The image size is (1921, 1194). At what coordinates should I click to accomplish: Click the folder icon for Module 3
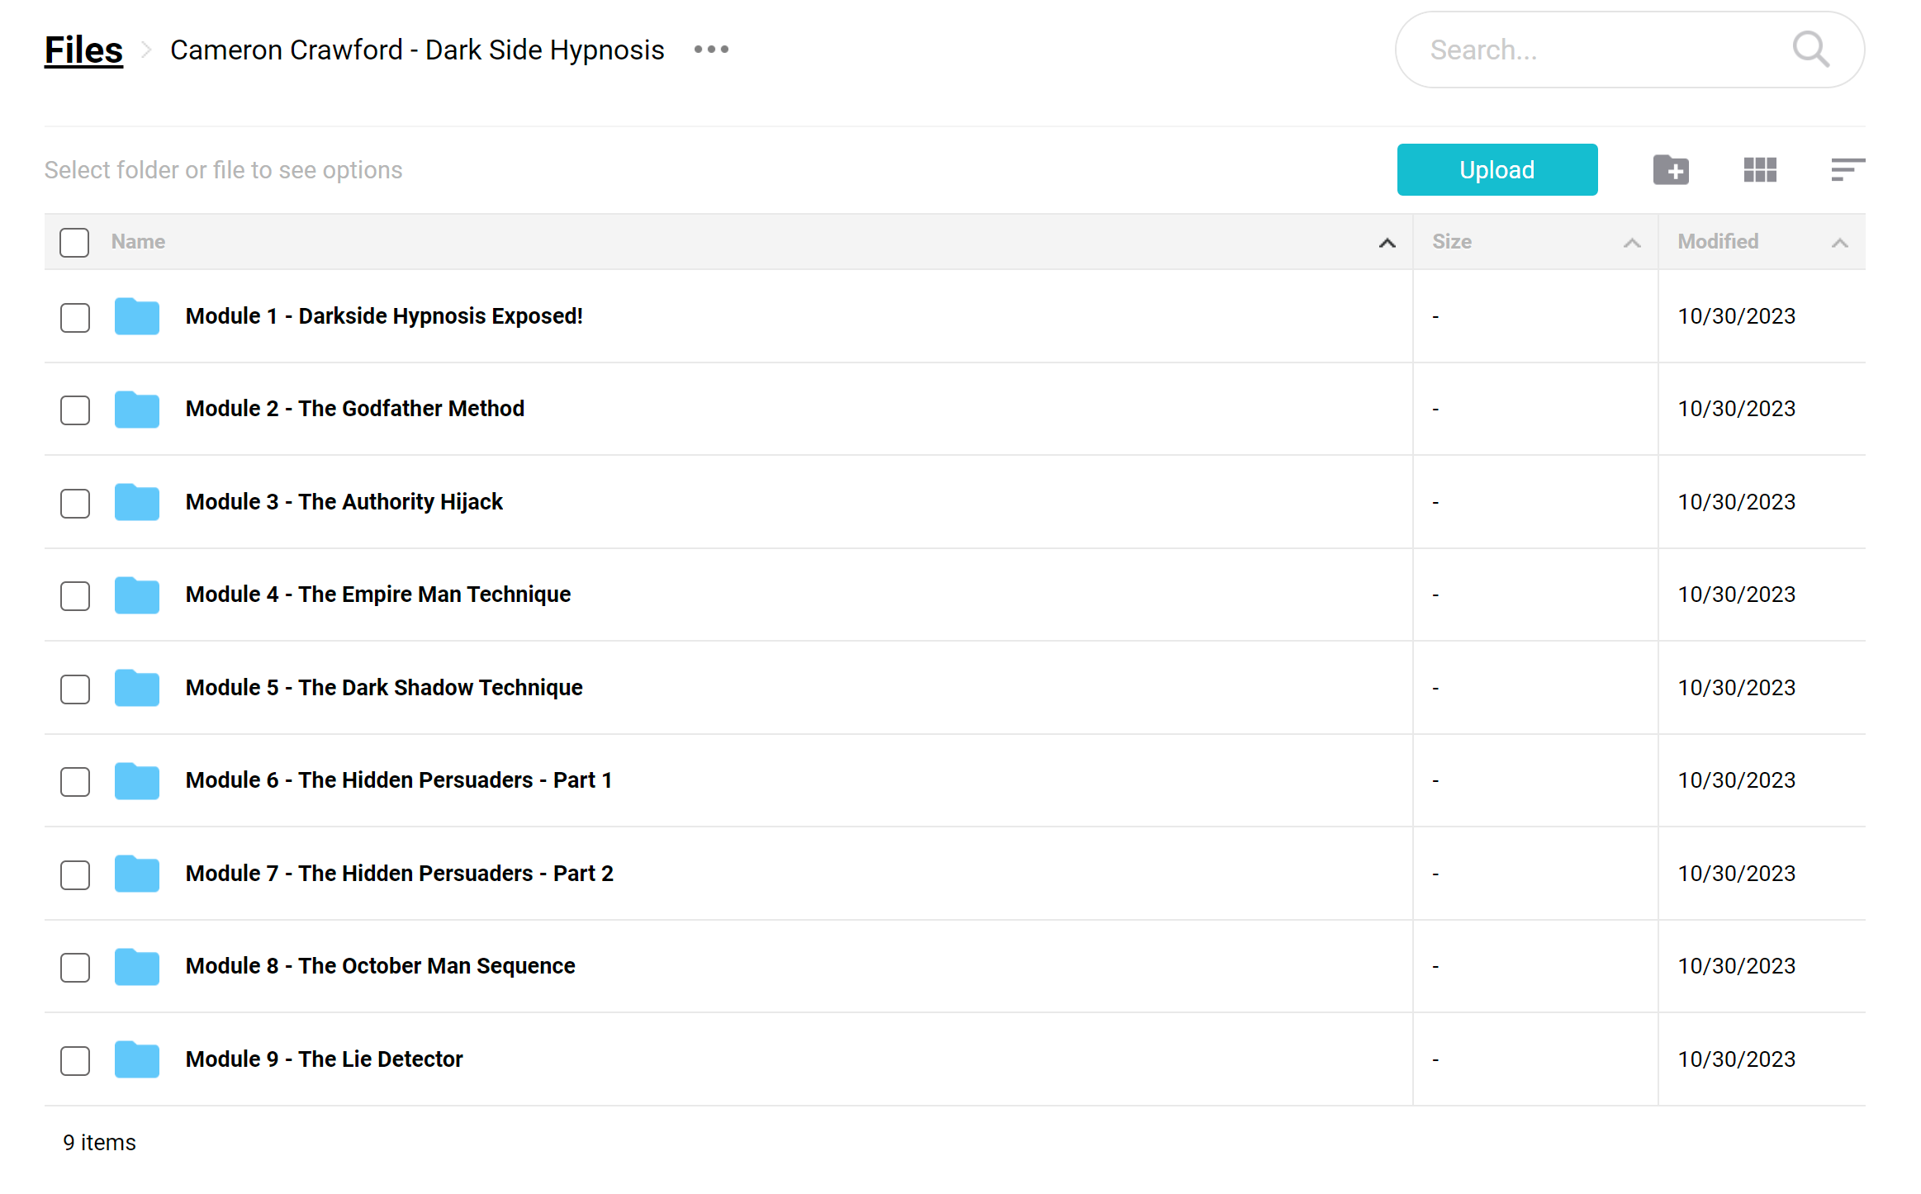coord(137,502)
